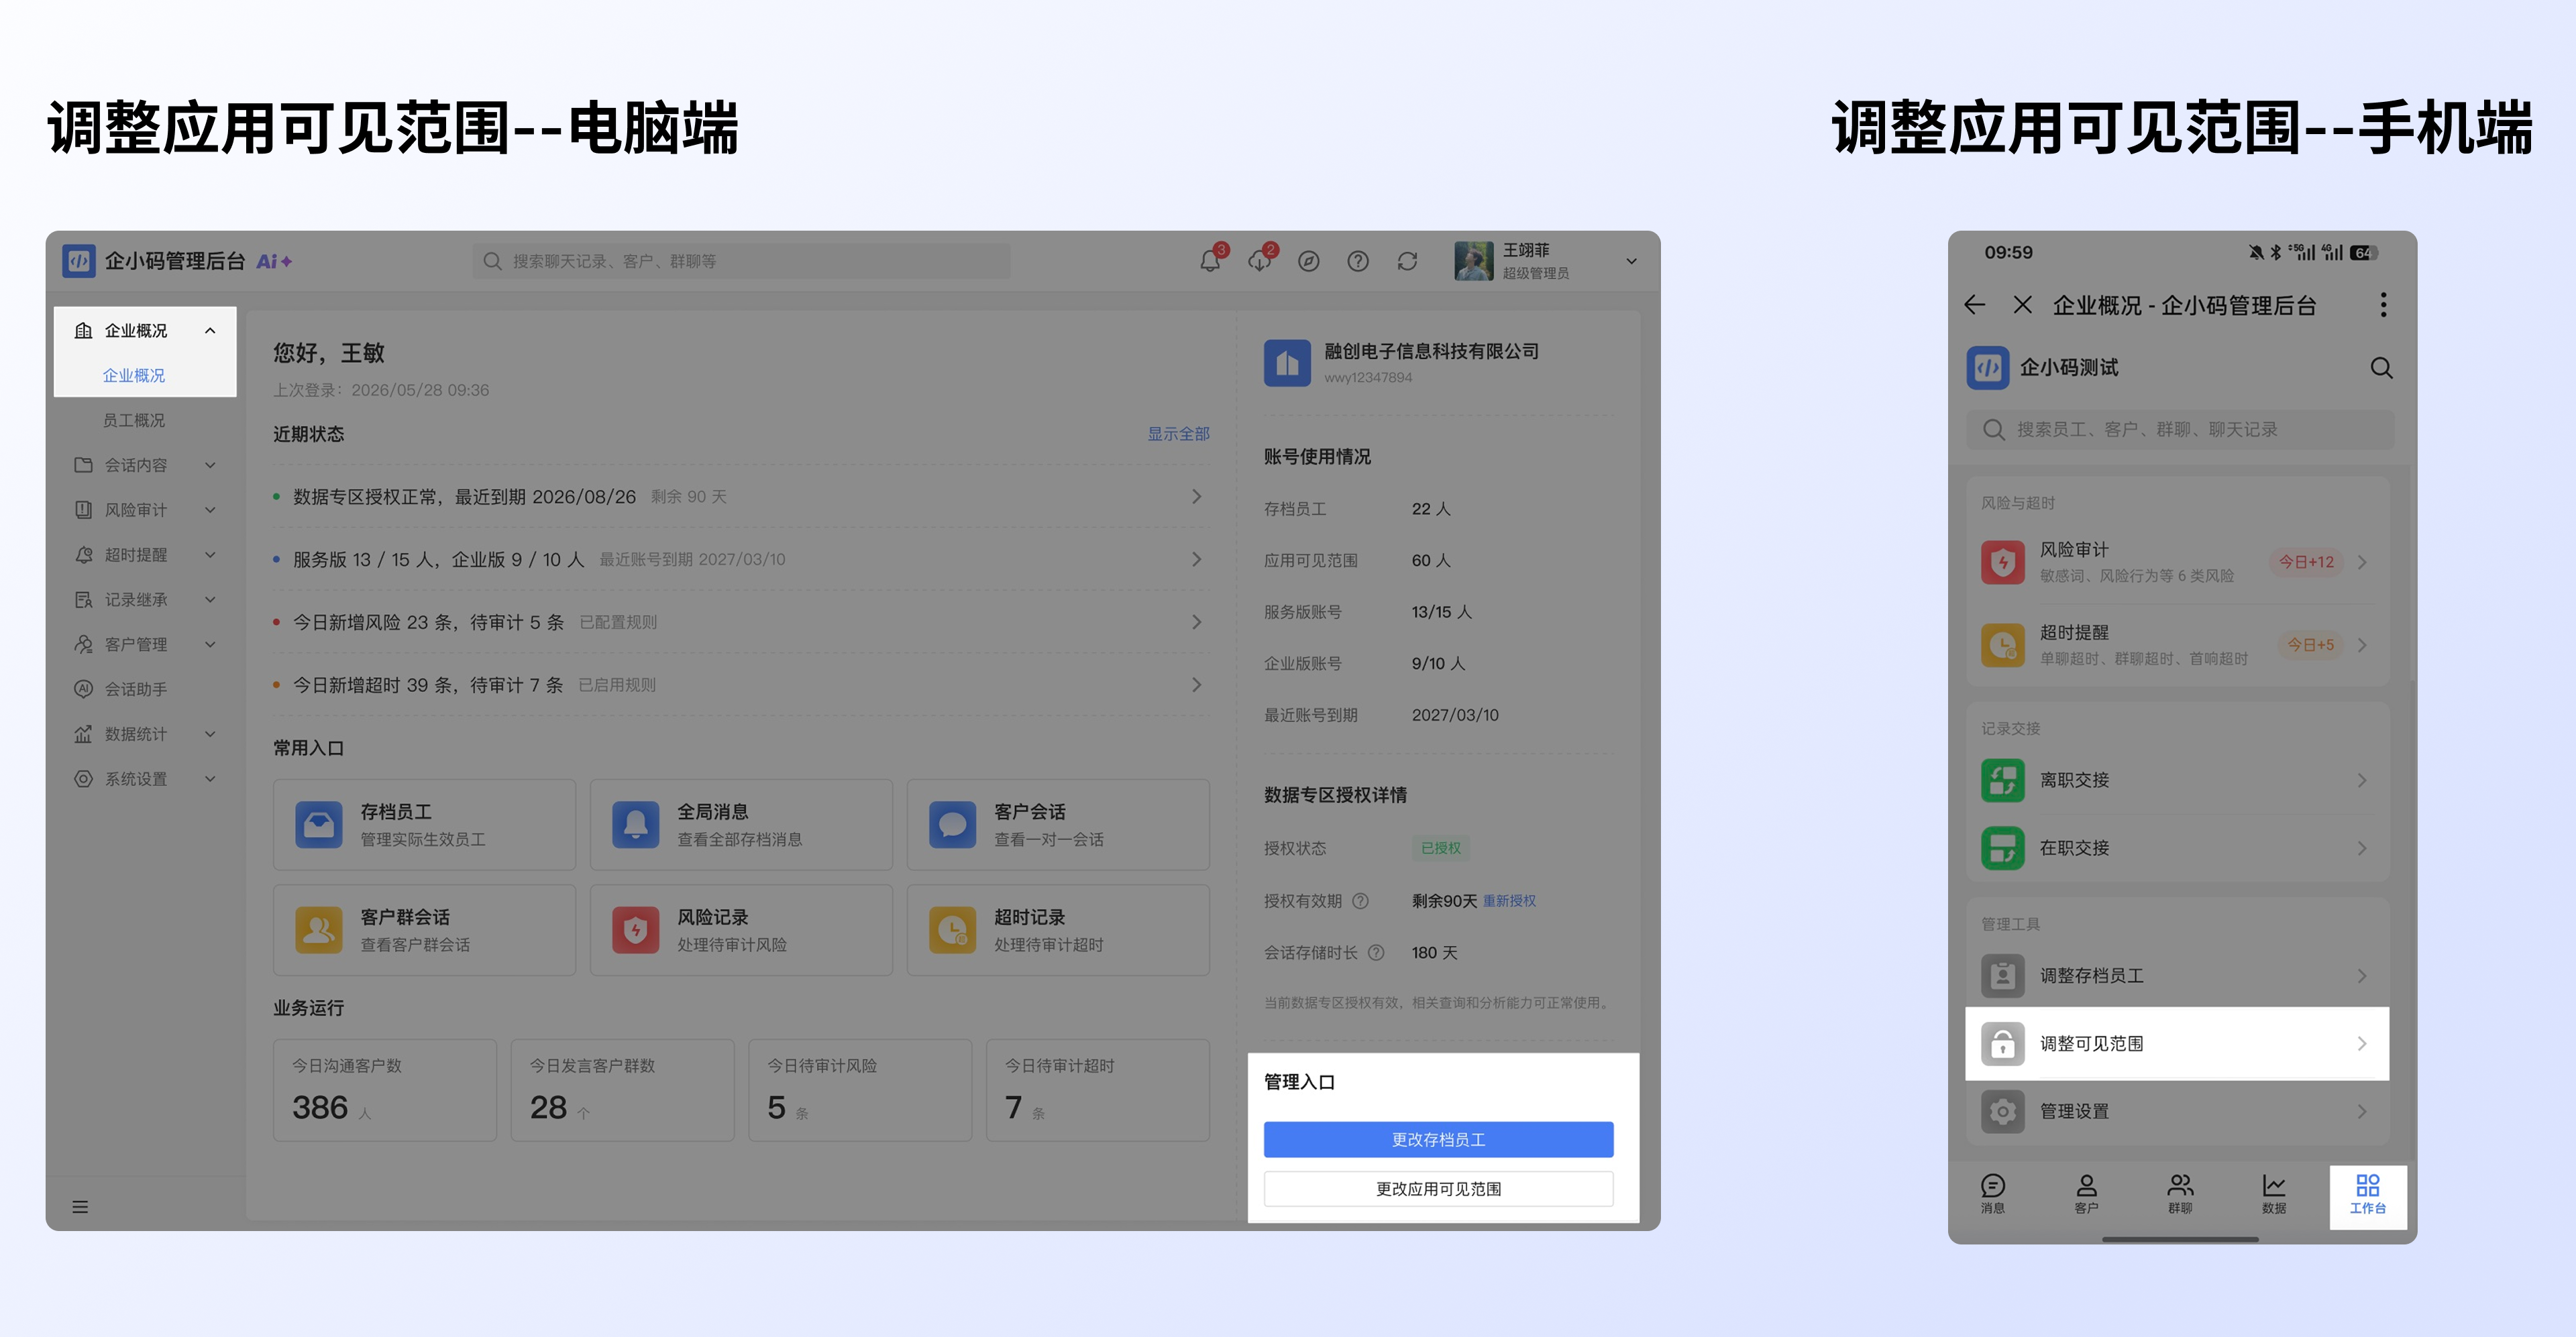Open the 存档员工 shortcut card

[424, 824]
